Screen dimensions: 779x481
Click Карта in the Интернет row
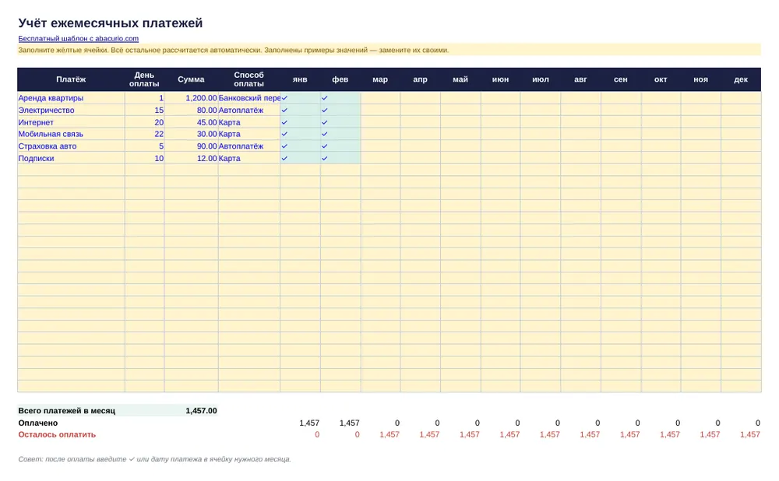click(x=249, y=122)
